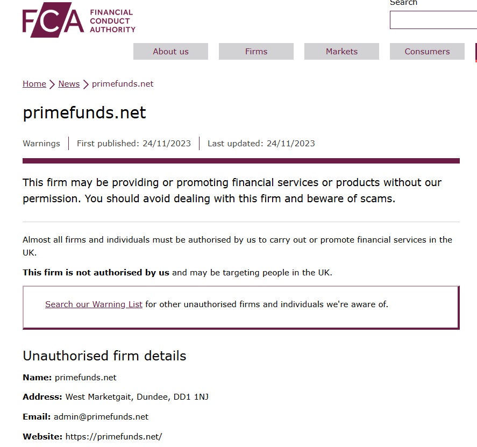Click the chevron after News breadcrumb
This screenshot has width=477, height=447.
(86, 84)
